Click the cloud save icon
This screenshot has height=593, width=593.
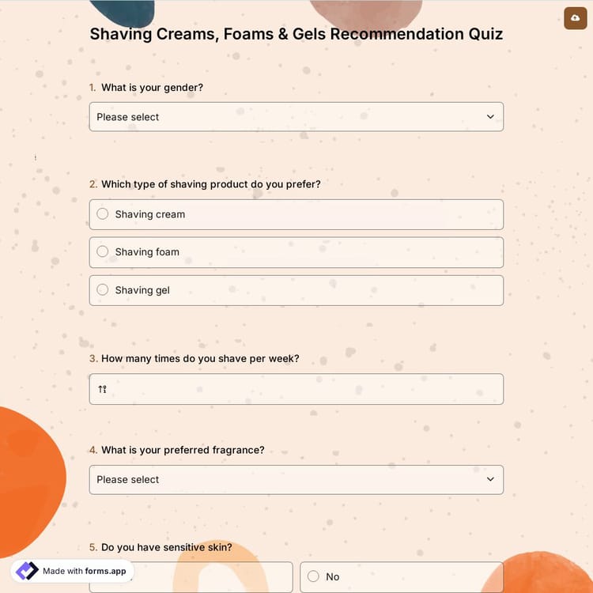point(575,18)
